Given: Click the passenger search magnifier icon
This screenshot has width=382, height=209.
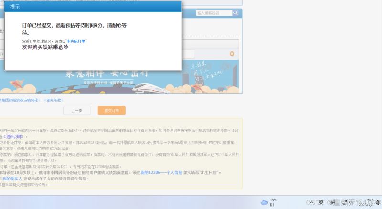Looking at the screenshot, I should pos(235,13).
